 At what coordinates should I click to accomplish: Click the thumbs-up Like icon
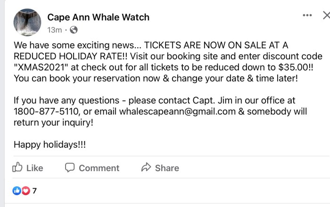pos(18,167)
